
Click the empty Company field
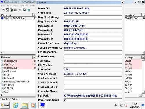[93, 61]
